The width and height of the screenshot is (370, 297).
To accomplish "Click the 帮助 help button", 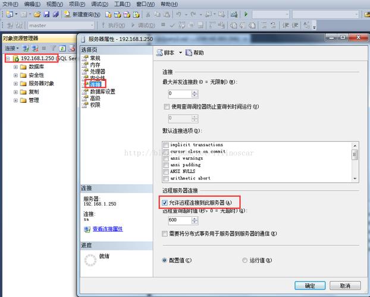I will coord(195,52).
